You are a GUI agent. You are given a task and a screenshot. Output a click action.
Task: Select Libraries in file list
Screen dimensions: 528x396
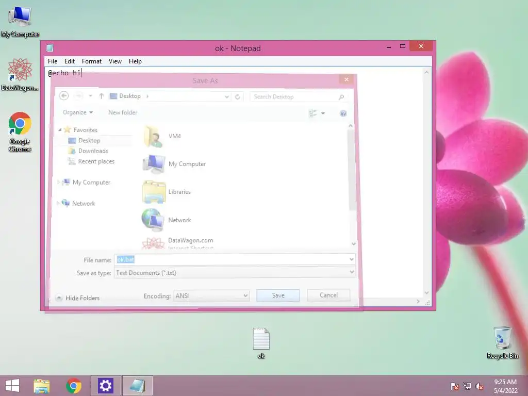click(167, 192)
